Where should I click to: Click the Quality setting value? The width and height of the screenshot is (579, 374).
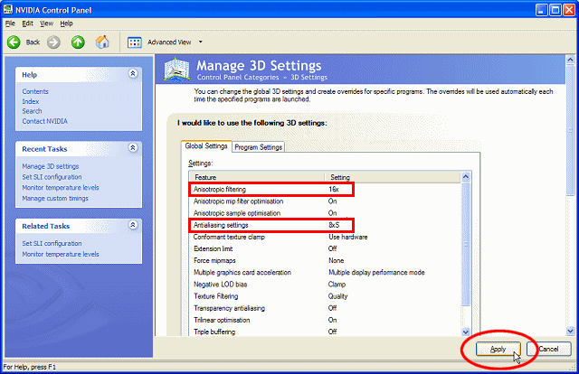tap(337, 296)
